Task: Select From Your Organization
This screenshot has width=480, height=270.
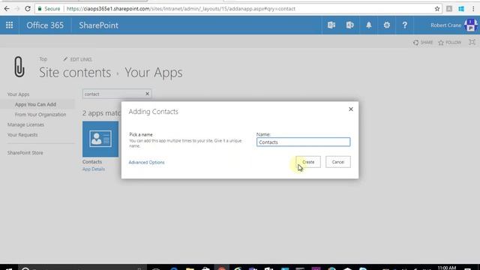Action: [x=40, y=115]
